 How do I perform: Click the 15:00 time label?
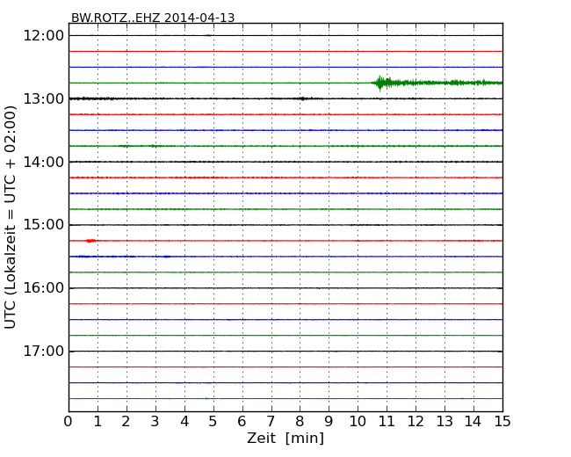coord(43,225)
